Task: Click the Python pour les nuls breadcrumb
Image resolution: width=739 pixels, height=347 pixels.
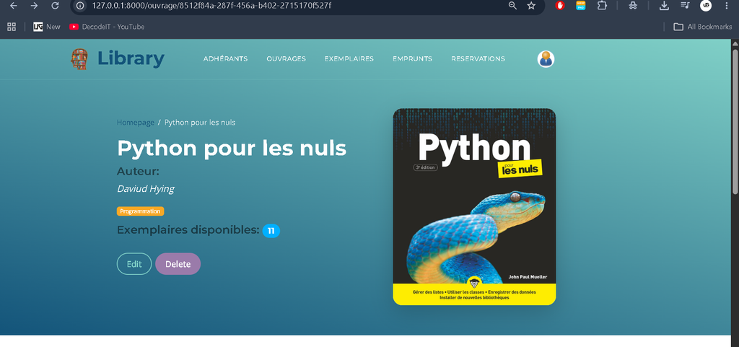Action: click(200, 123)
